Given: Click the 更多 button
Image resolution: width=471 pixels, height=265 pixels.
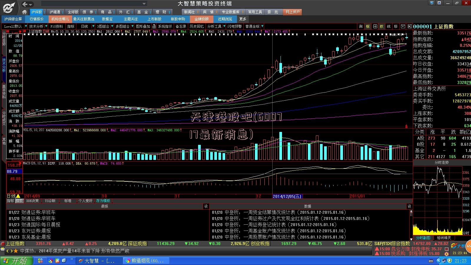Looking at the screenshot, I should click(x=243, y=19).
